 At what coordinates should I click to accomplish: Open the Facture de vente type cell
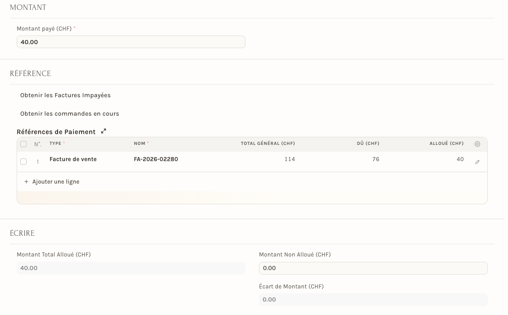tap(73, 159)
